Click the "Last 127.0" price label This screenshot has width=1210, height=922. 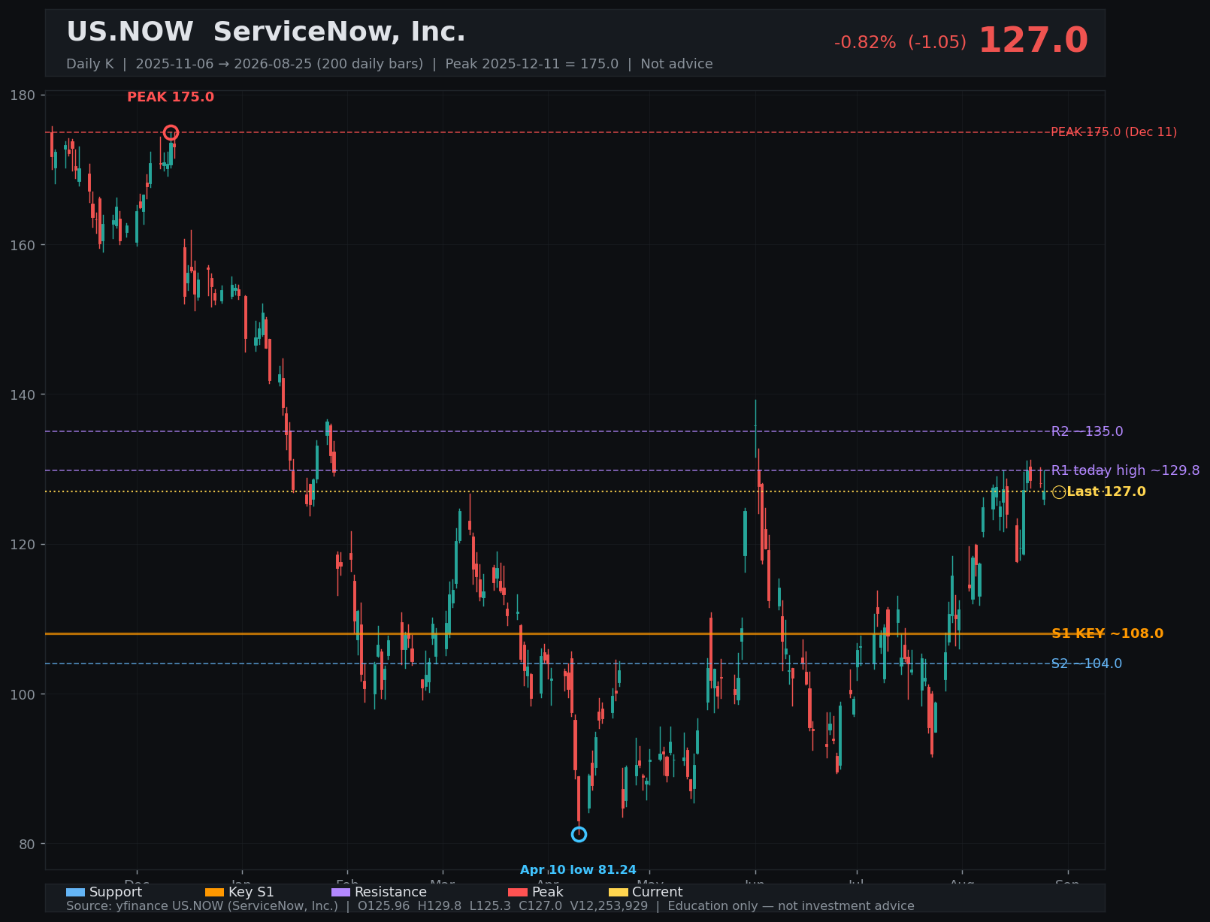tap(1106, 492)
